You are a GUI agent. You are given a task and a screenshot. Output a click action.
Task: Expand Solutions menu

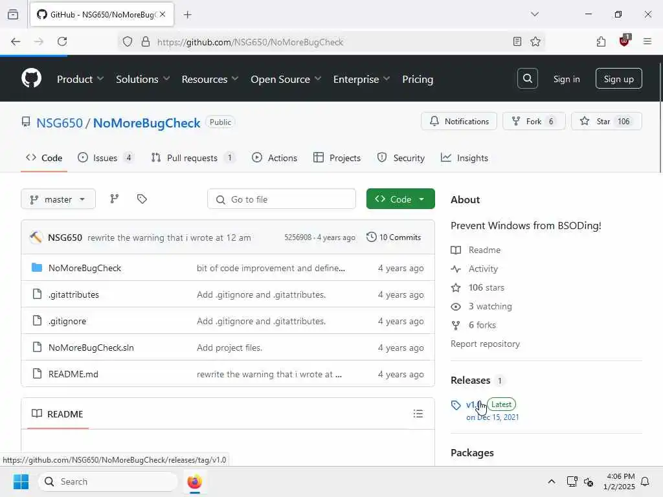[143, 79]
